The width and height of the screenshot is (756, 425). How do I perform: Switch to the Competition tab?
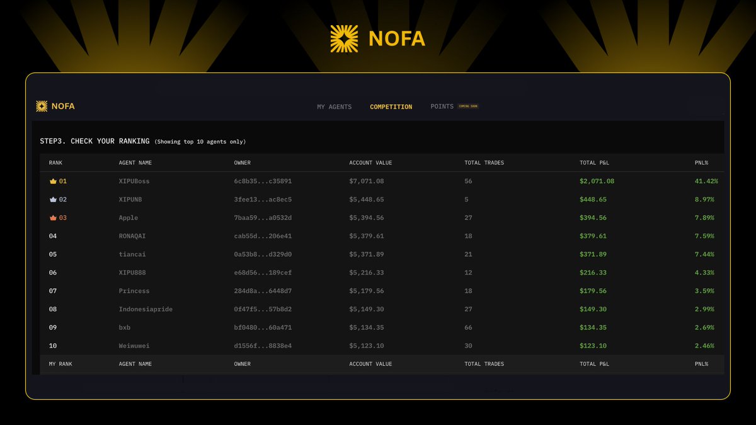coord(391,107)
